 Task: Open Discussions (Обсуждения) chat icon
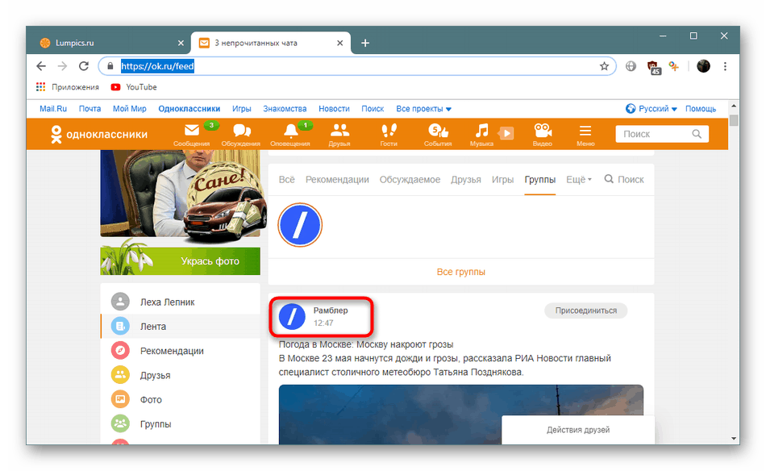point(241,131)
